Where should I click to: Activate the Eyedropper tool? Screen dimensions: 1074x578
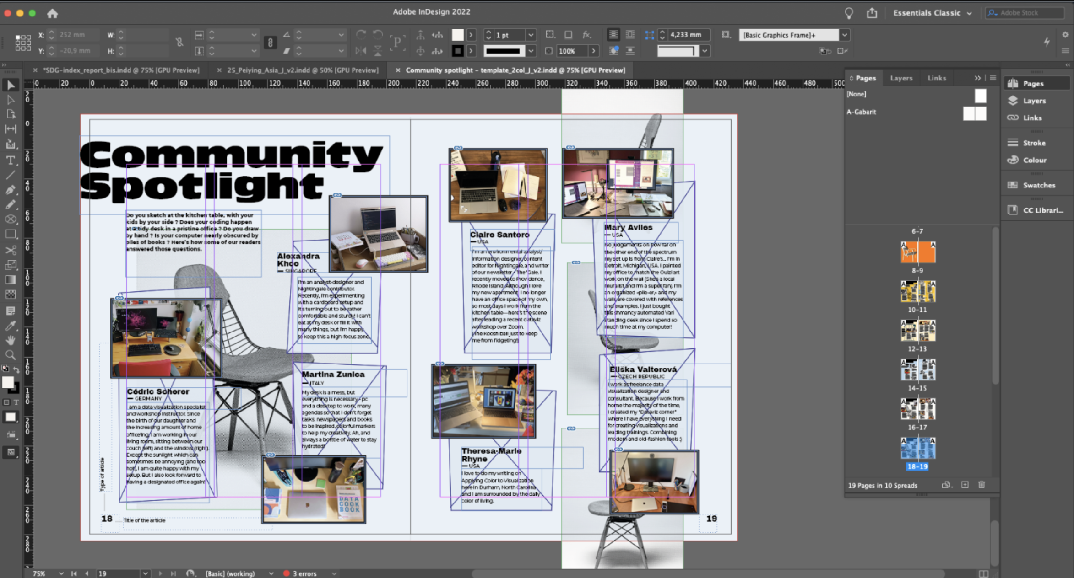click(10, 326)
